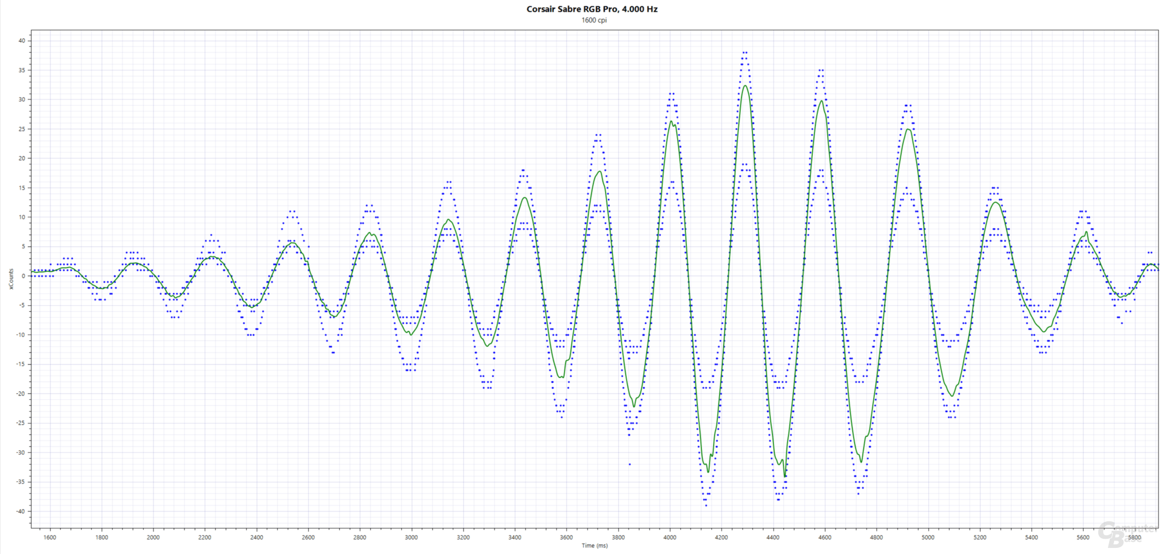Click the y-axis tick label '25'
This screenshot has height=554, width=1165.
point(22,129)
